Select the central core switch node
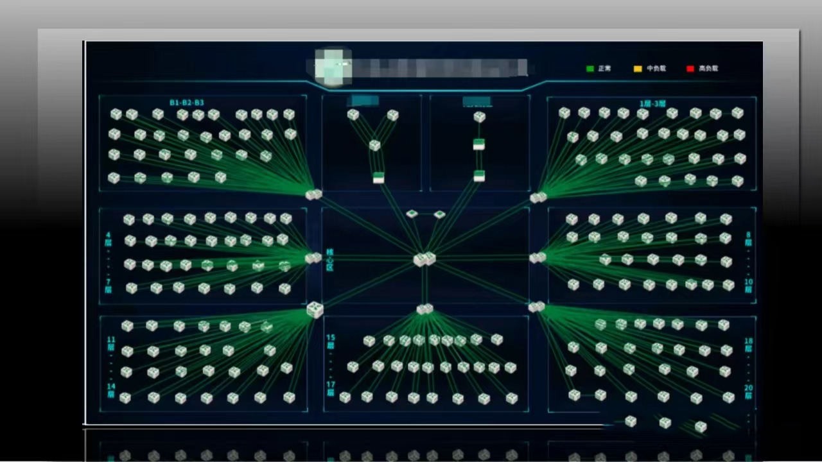 point(424,259)
